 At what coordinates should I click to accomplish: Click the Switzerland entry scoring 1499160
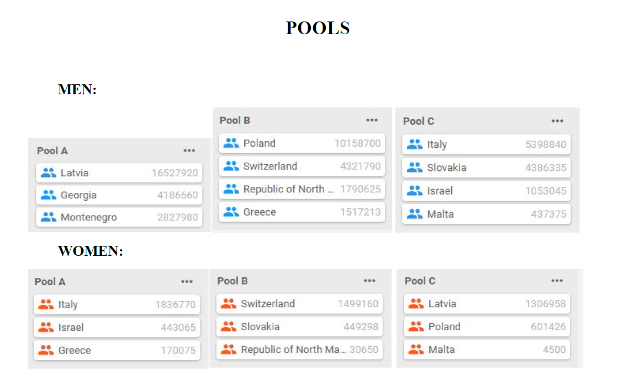click(299, 304)
